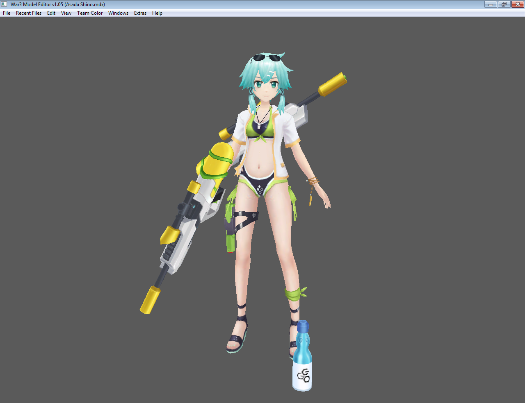Open the Team Color menu
The image size is (525, 403).
click(90, 13)
